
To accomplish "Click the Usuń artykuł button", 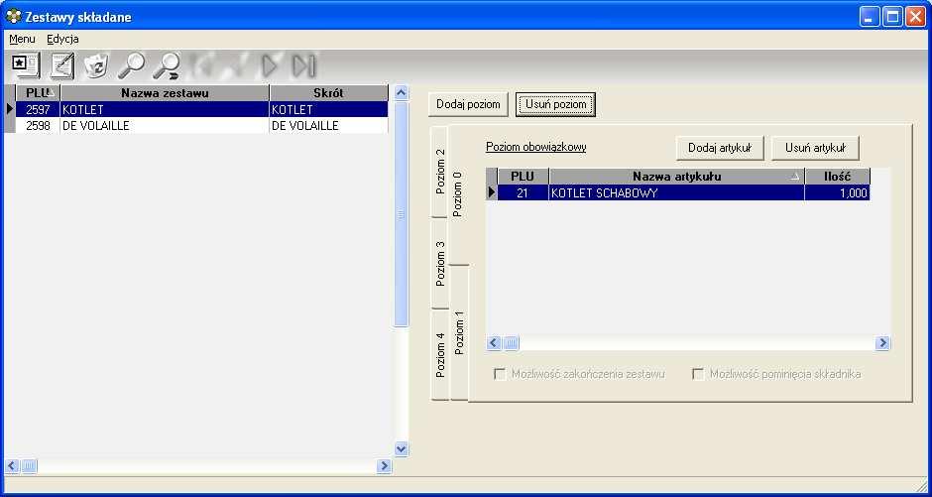I will (815, 148).
